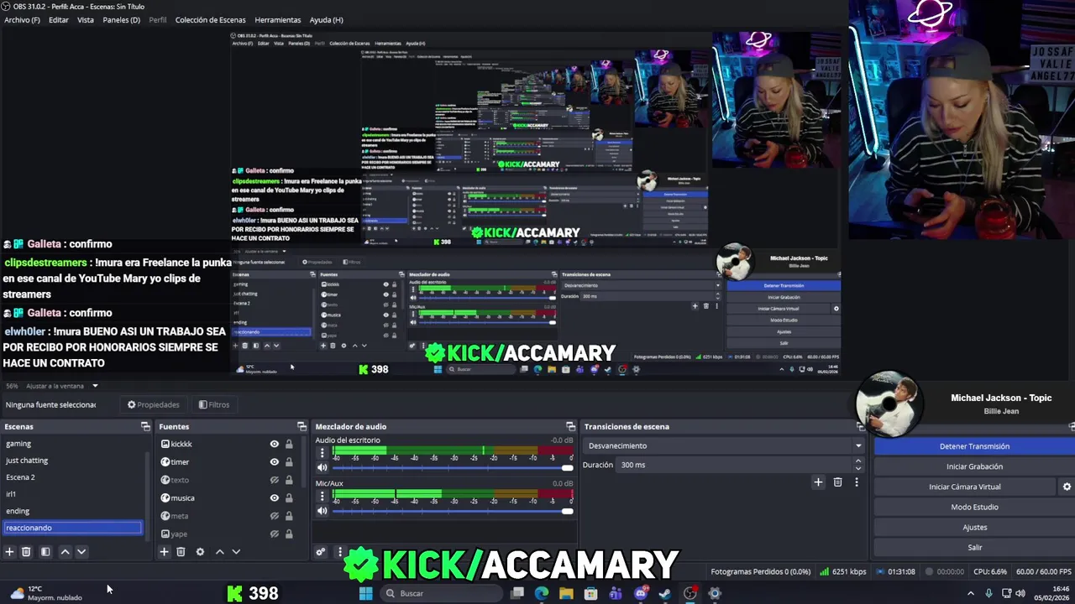Remove the transition with the trash icon
The height and width of the screenshot is (604, 1075).
coord(837,482)
